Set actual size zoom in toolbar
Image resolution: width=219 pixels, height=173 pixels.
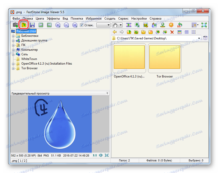(x=75, y=25)
